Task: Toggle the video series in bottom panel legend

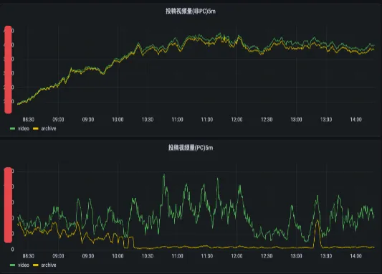Action: point(24,265)
